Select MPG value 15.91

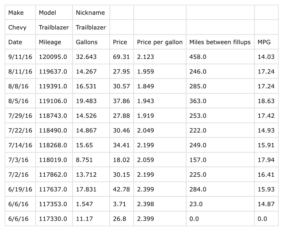[x=266, y=145]
